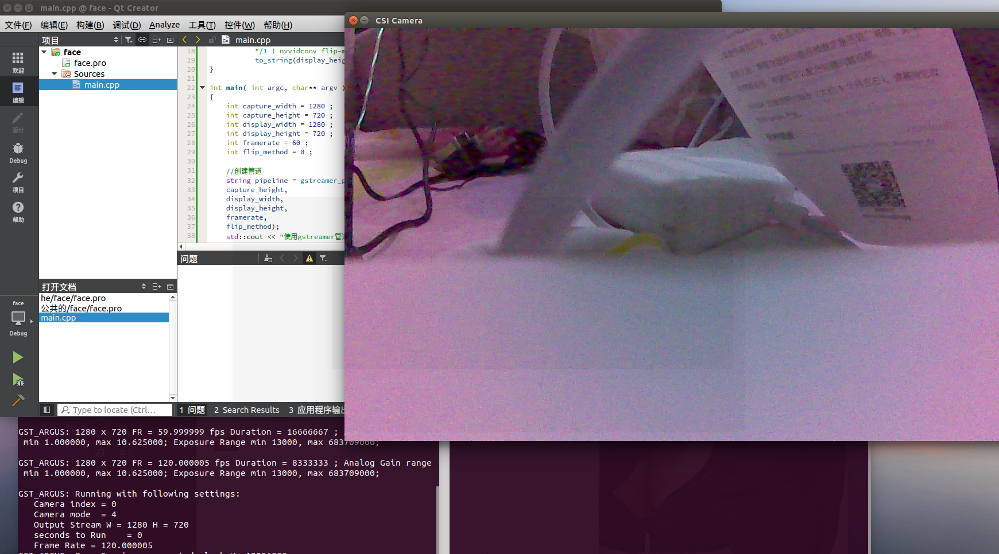This screenshot has height=554, width=999.
Task: Start debugging with the play-bug button
Action: [x=18, y=379]
